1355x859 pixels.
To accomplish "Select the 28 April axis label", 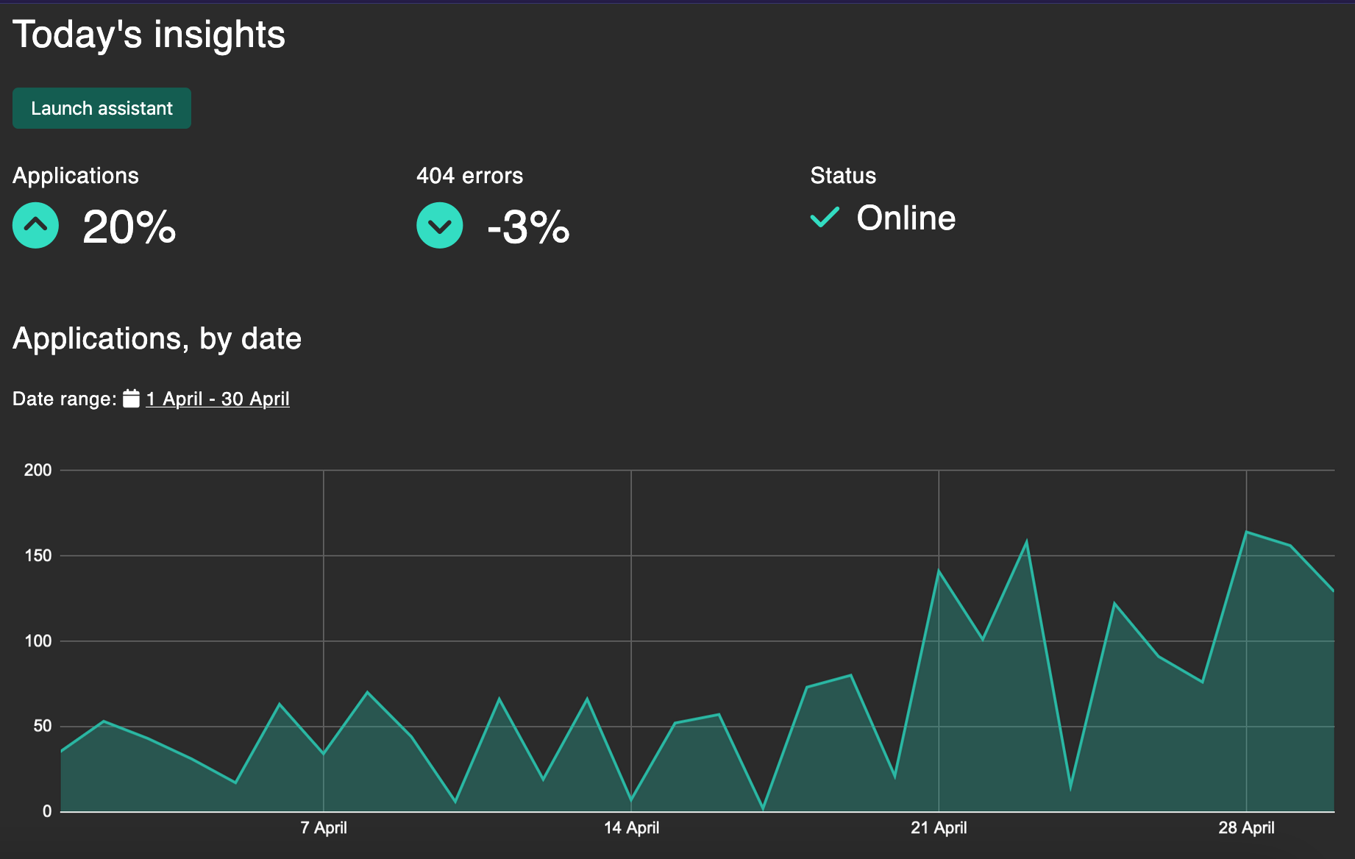I will pyautogui.click(x=1246, y=827).
